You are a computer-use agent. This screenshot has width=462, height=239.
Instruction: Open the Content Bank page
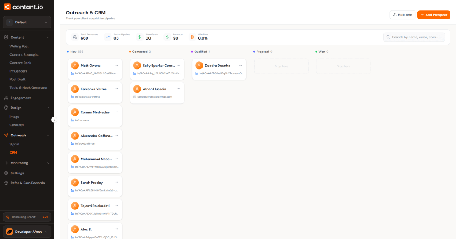click(x=20, y=63)
